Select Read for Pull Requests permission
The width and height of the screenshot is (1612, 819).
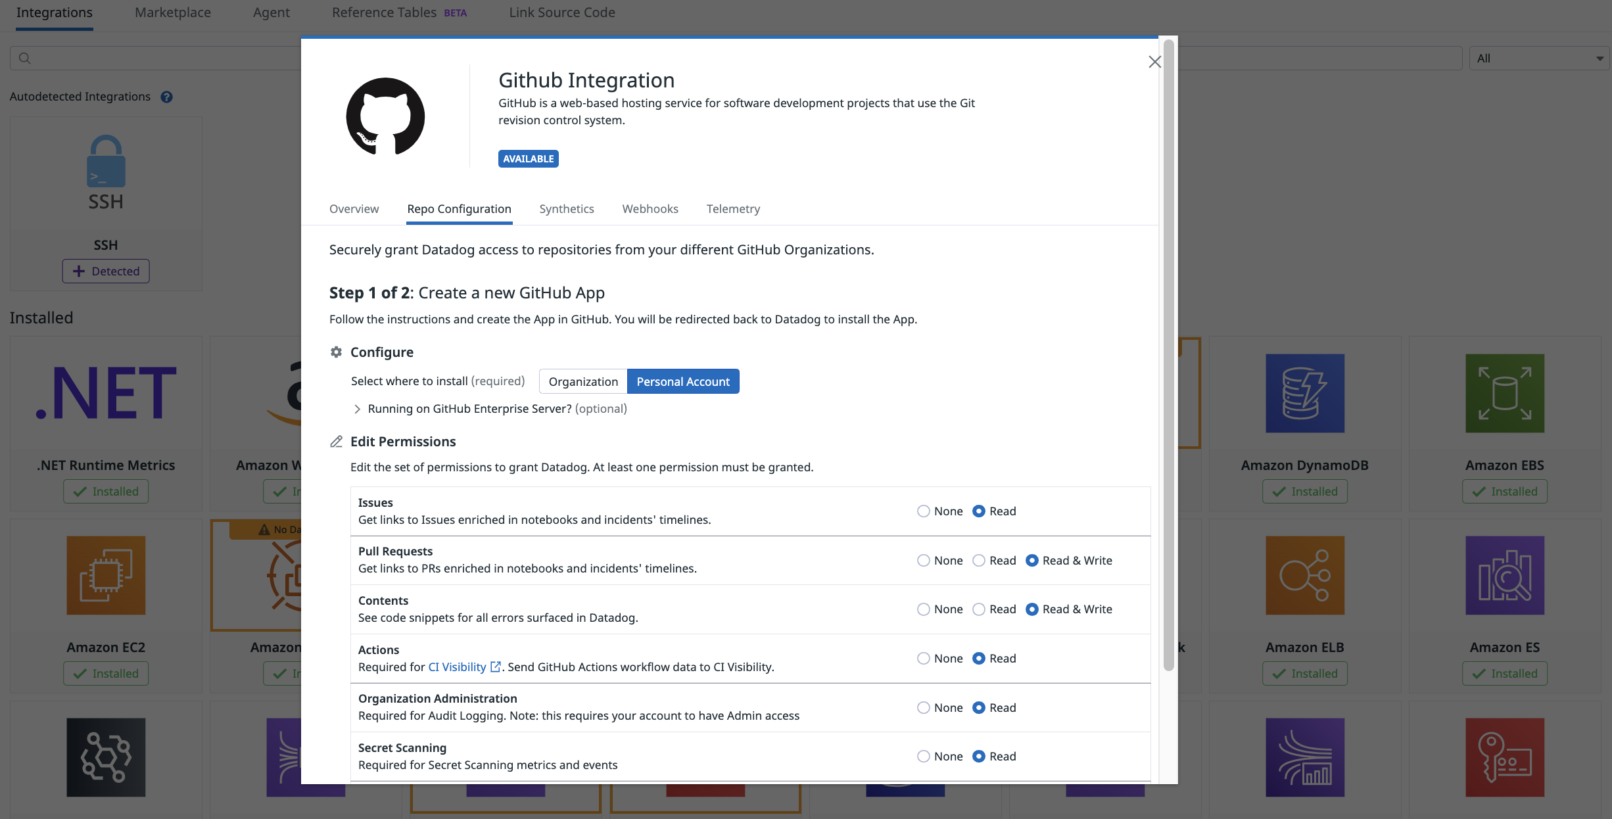[979, 561]
